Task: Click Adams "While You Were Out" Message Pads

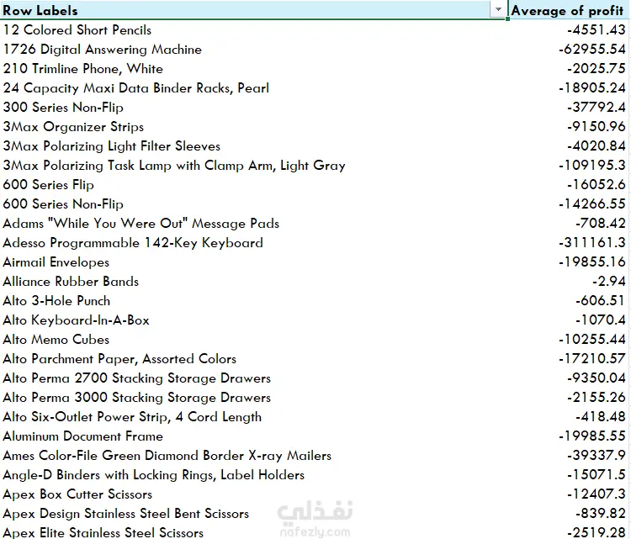Action: tap(141, 223)
